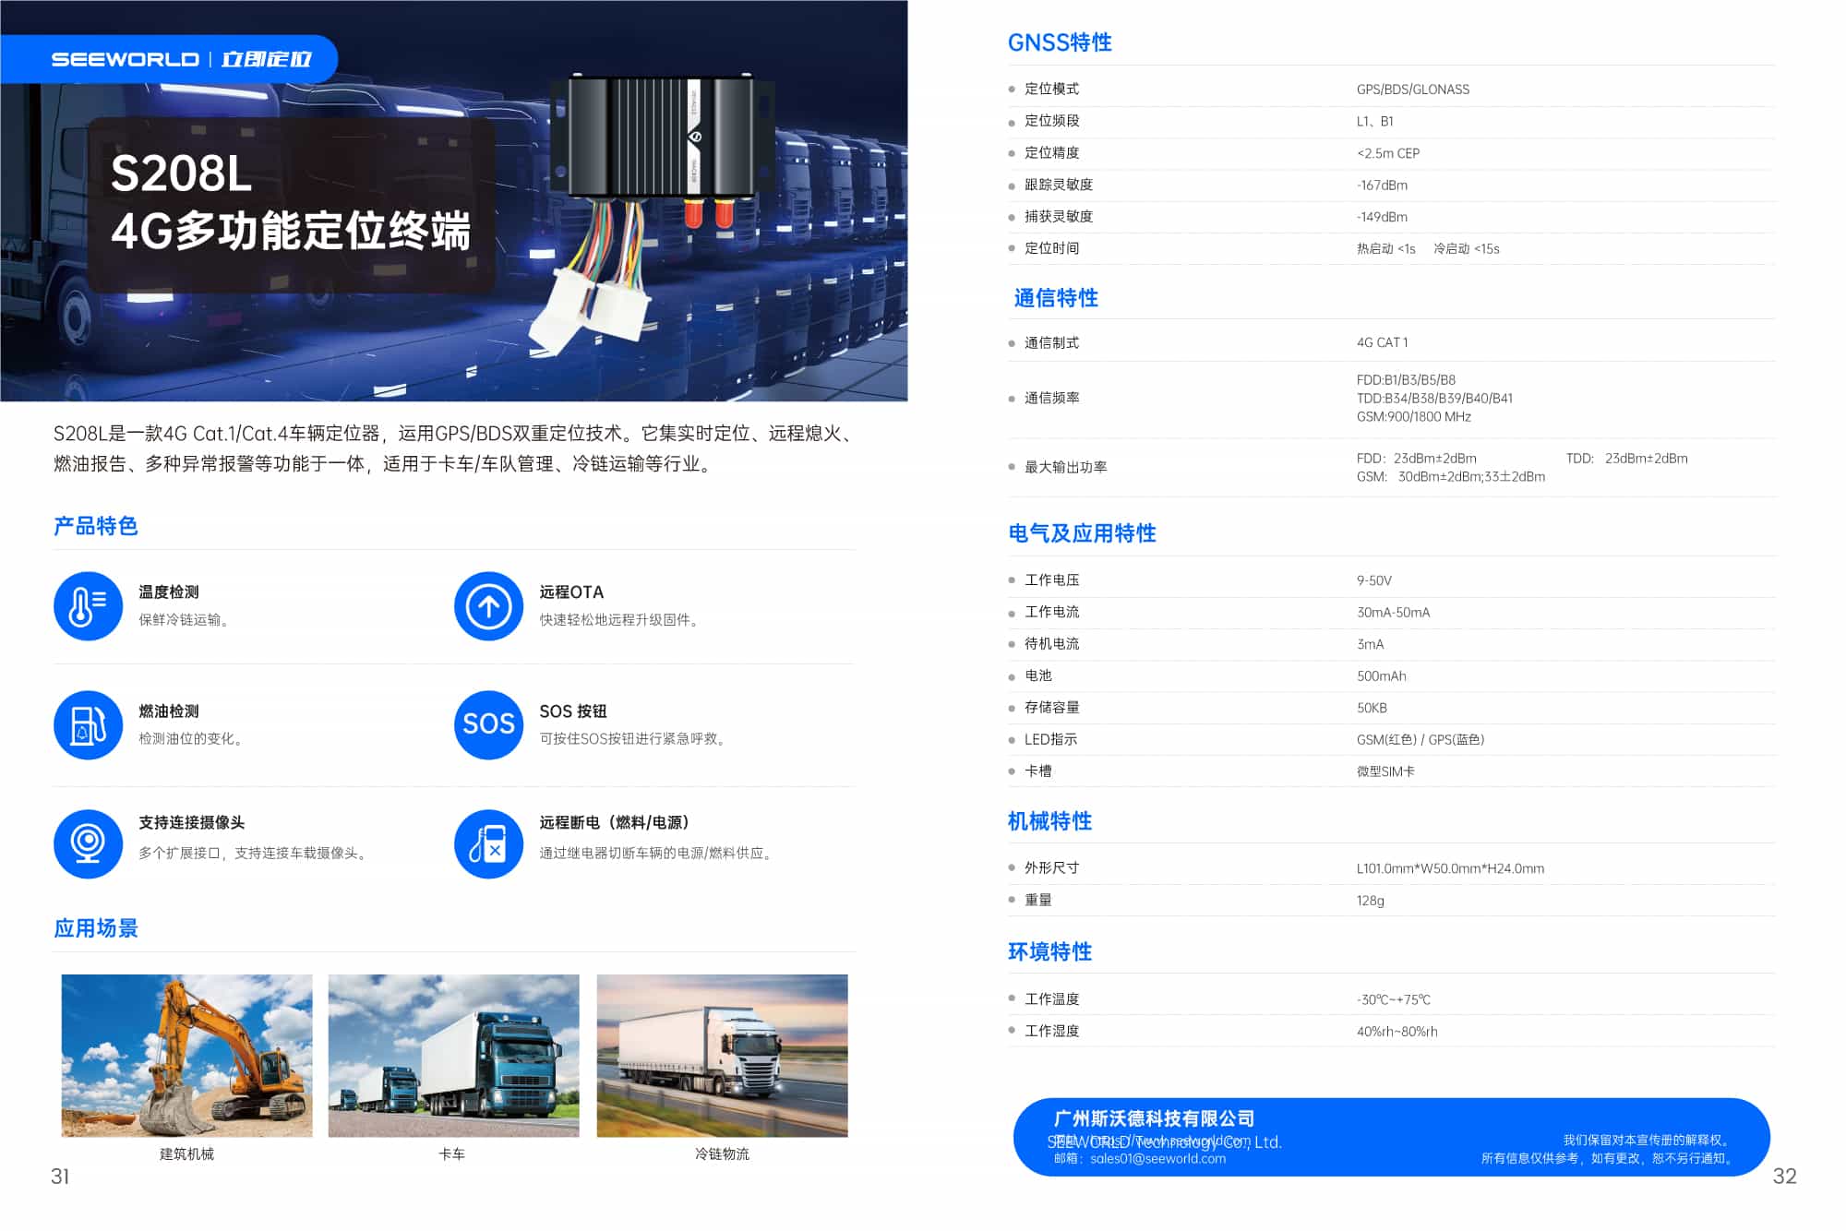Click the 应用场景 heading
This screenshot has width=1846, height=1231.
(95, 928)
